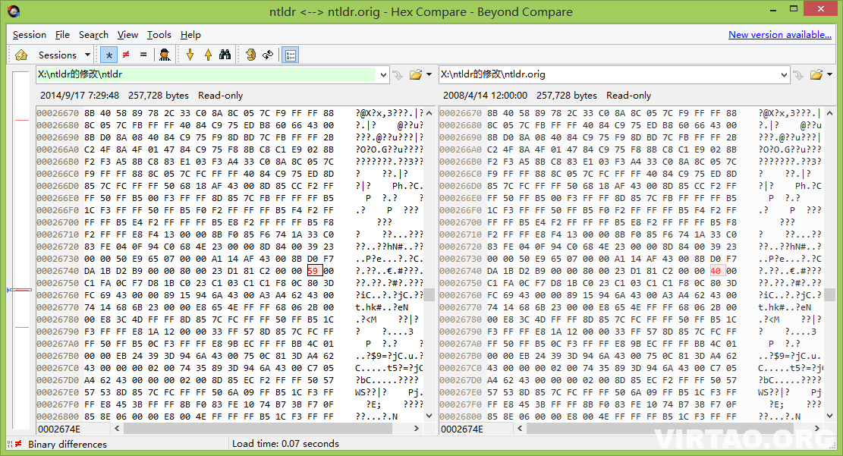Click the left pane vertical scrollbar thumb
843x456 pixels.
tap(429, 294)
